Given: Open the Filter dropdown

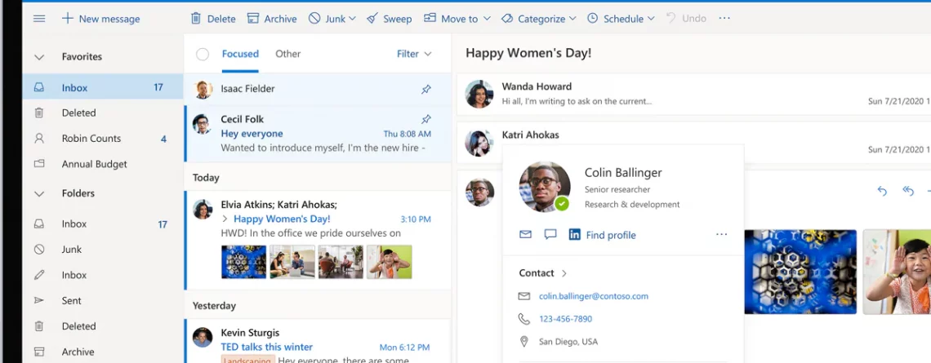Looking at the screenshot, I should click(x=414, y=54).
